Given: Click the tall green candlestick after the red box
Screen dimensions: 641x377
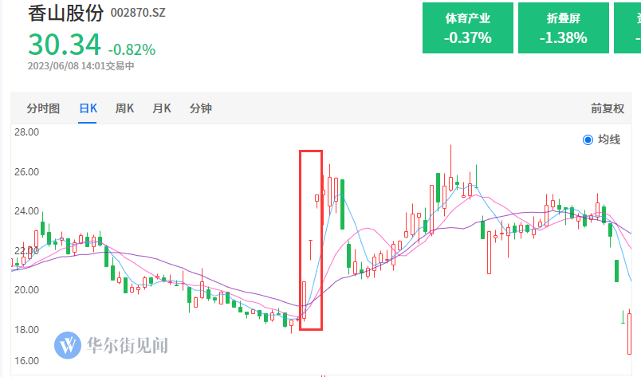Looking at the screenshot, I should (342, 204).
